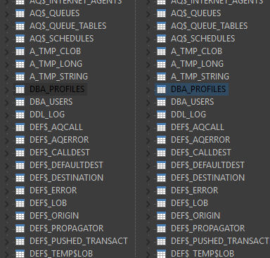Click the table icon of DEF$_DEFAULTDEST in the right panel
Viewport: 270px width, 258px height.
coord(161,165)
